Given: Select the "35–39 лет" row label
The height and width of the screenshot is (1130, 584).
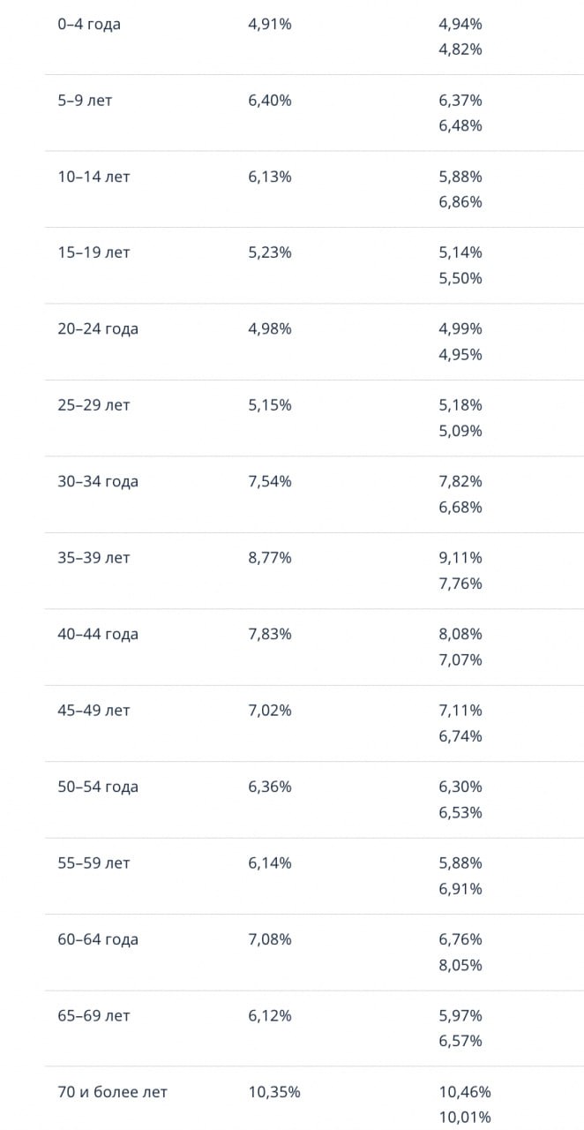Looking at the screenshot, I should [x=94, y=558].
